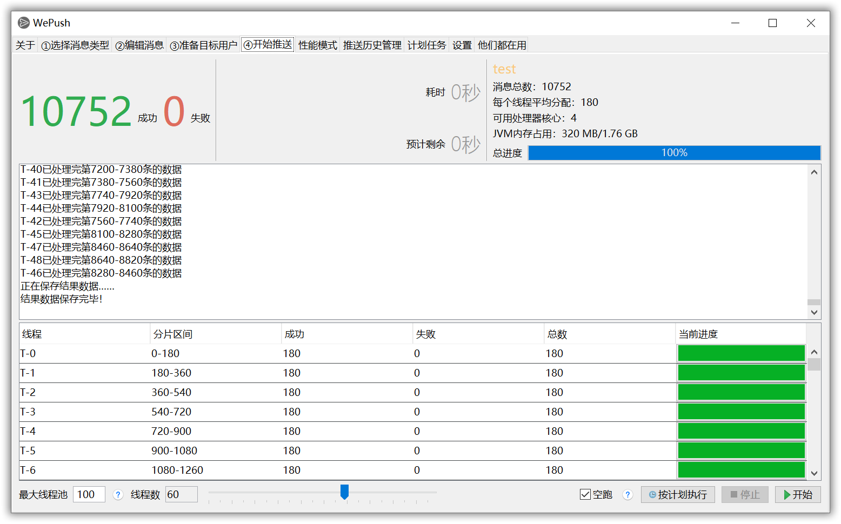
Task: Open the 设置 tab
Action: click(462, 45)
